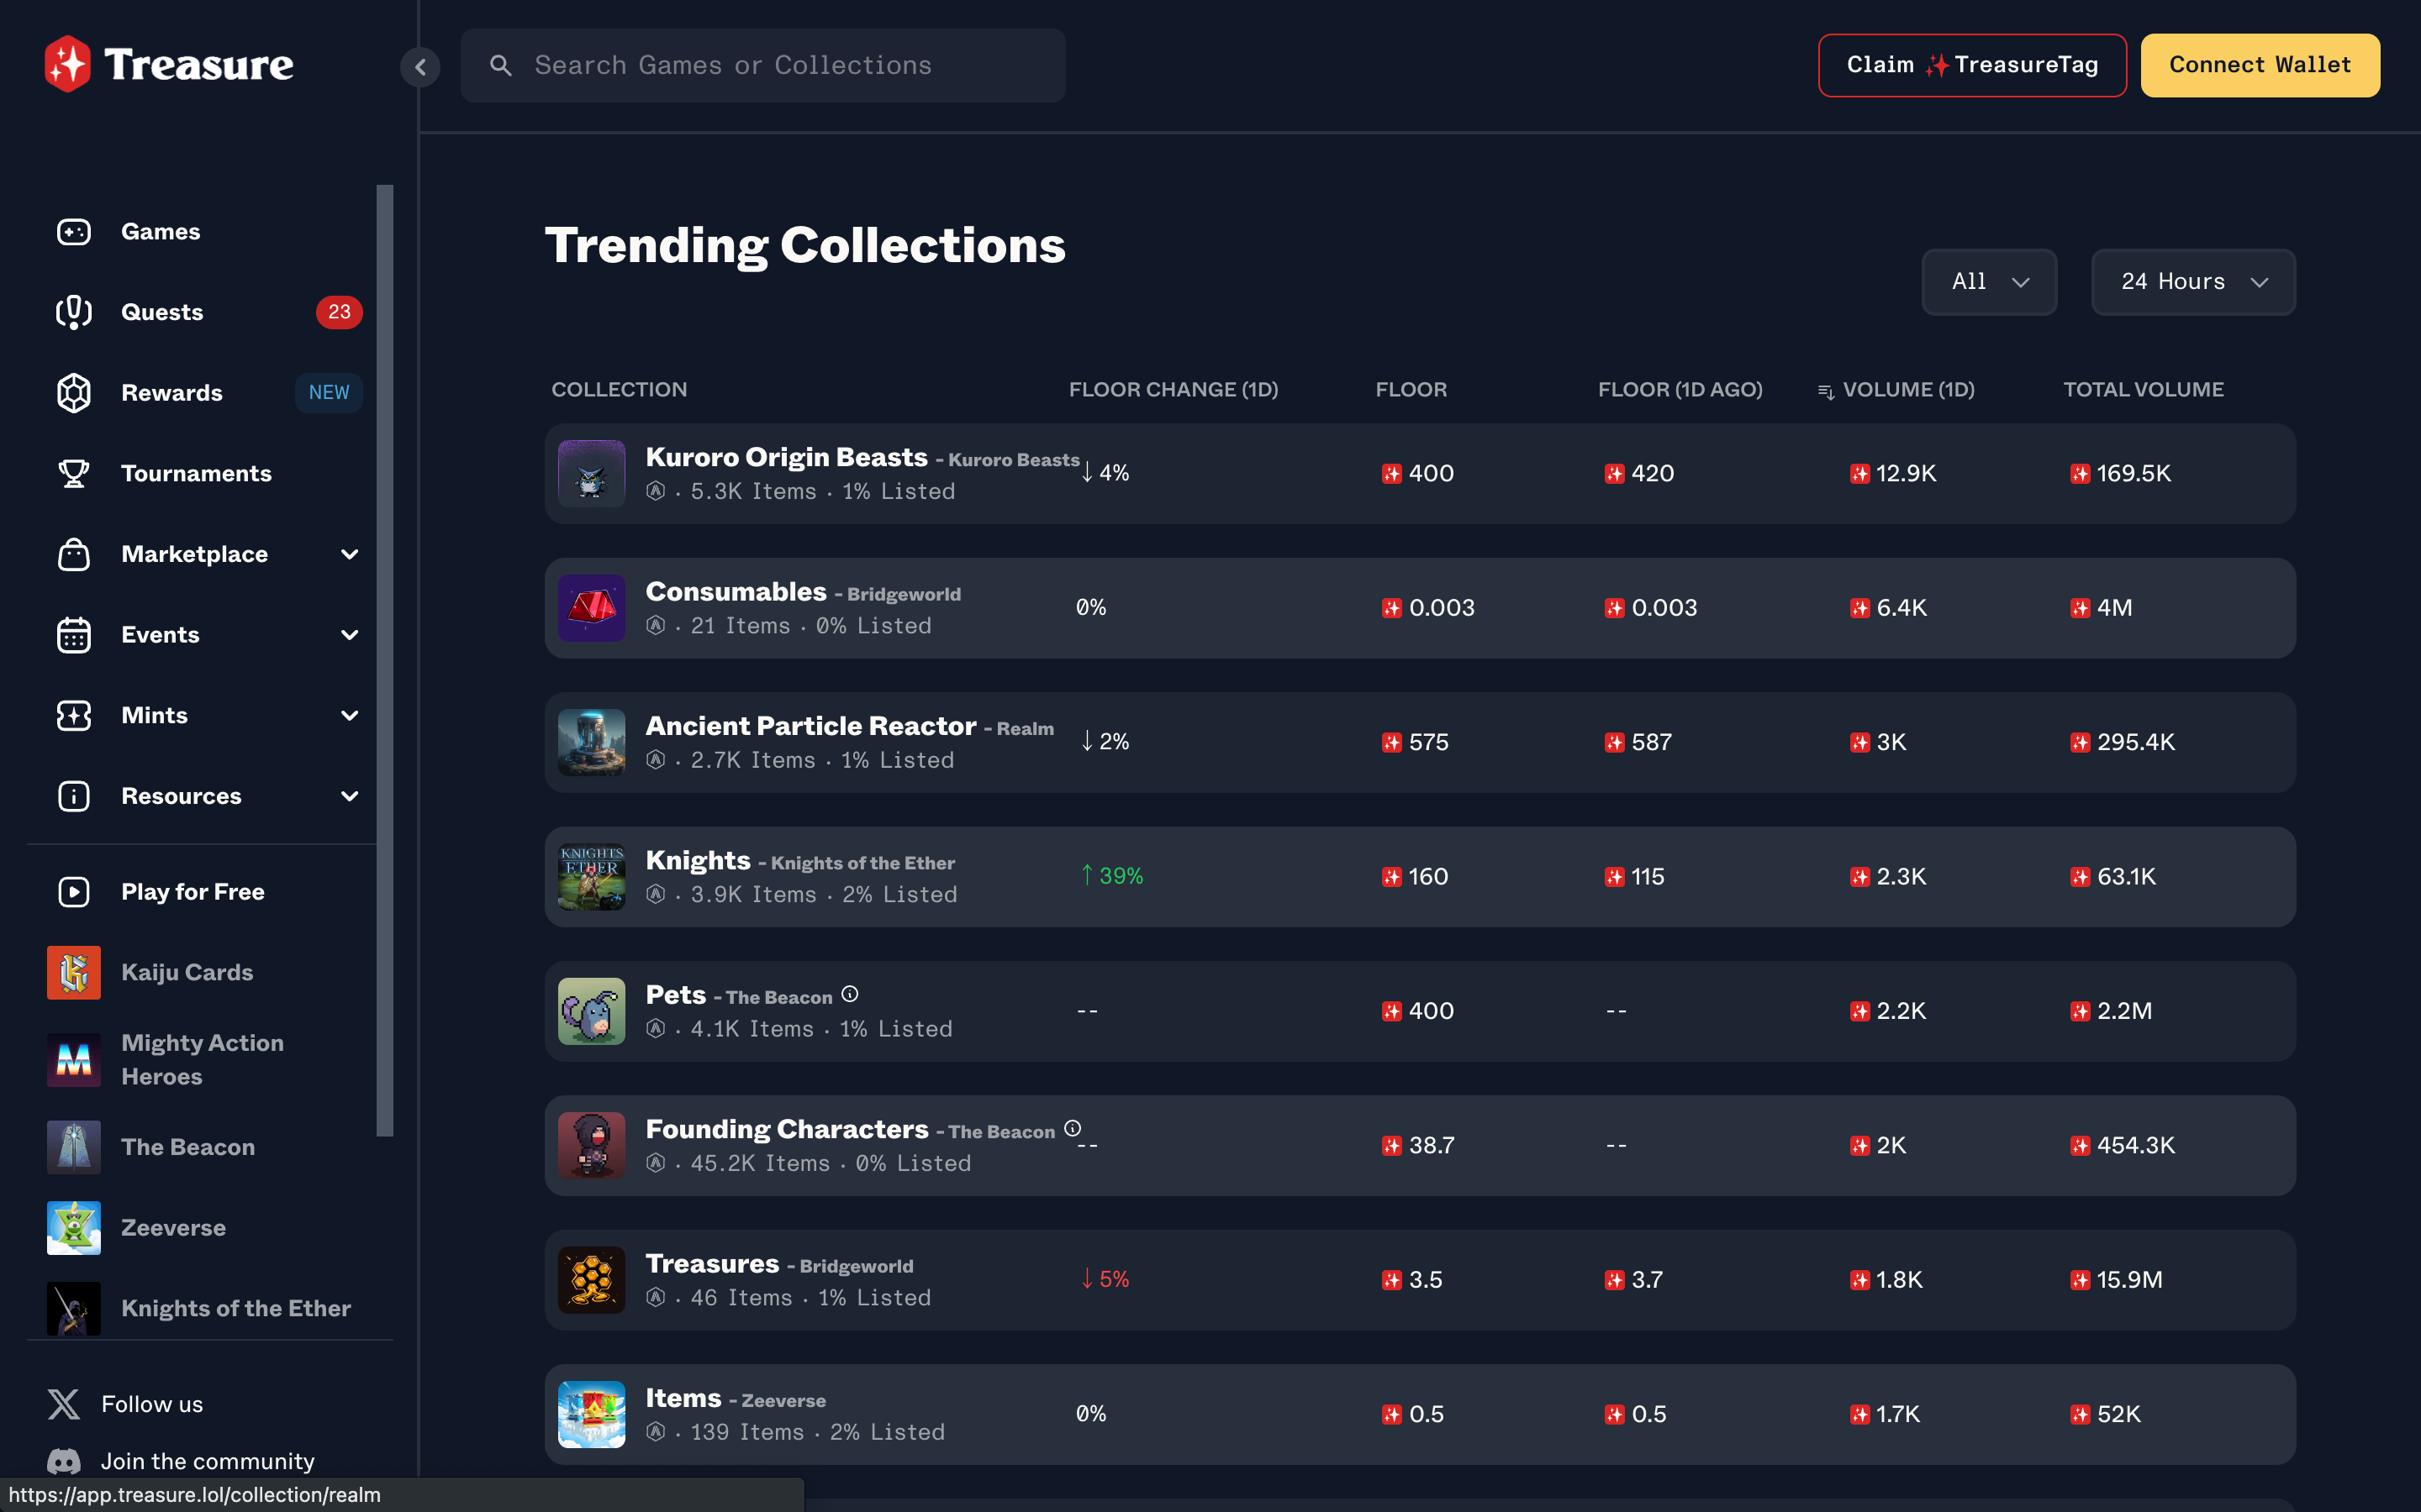Image resolution: width=2421 pixels, height=1512 pixels.
Task: Select Play for Free menu item
Action: [x=192, y=892]
